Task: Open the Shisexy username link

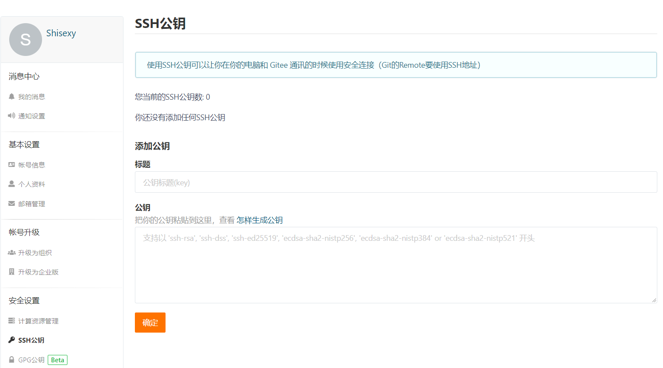Action: click(x=61, y=33)
